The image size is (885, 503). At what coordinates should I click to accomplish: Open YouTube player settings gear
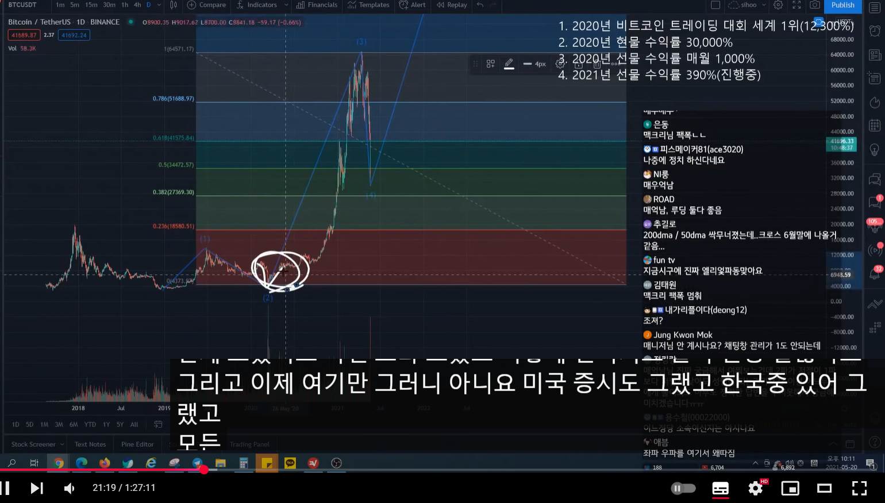[756, 488]
